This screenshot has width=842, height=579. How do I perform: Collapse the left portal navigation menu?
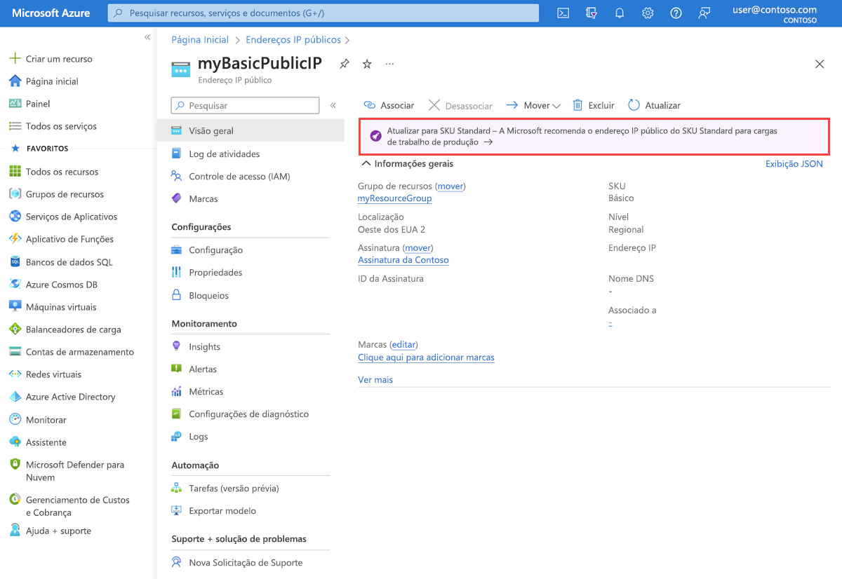pos(147,37)
